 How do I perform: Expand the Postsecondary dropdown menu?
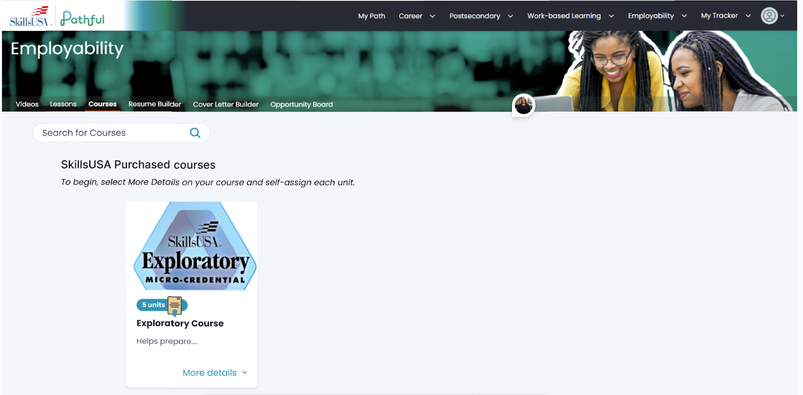coord(481,16)
